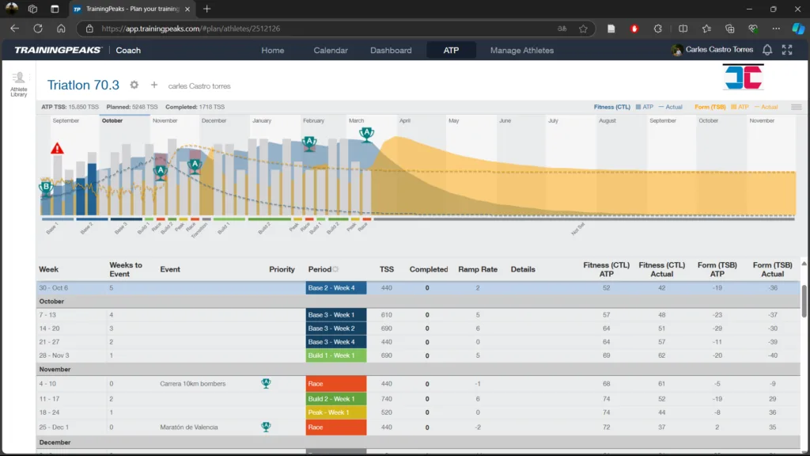Open period dropdown for Base 3 - Week 2

(335, 329)
